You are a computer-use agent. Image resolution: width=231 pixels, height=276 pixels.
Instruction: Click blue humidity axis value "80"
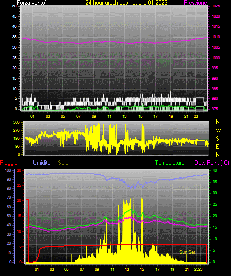point(9,188)
